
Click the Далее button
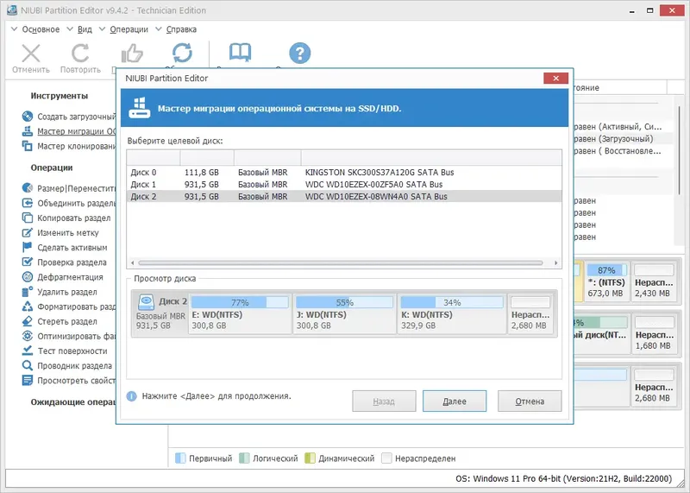coord(455,401)
